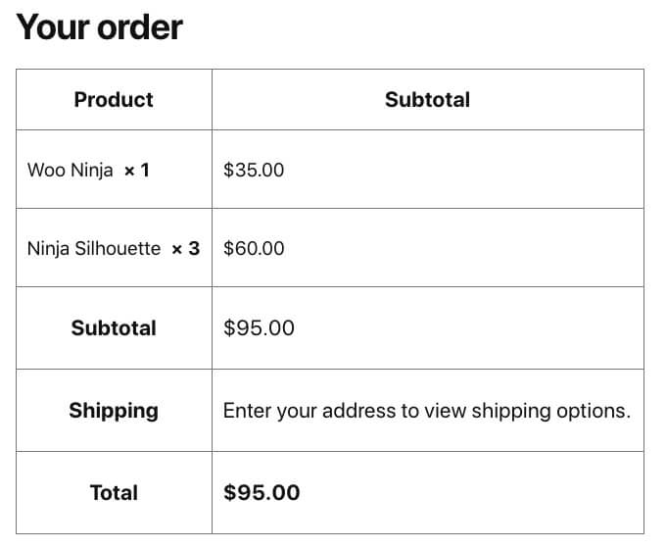The height and width of the screenshot is (549, 667).
Task: Click the Product column header
Action: click(x=114, y=100)
